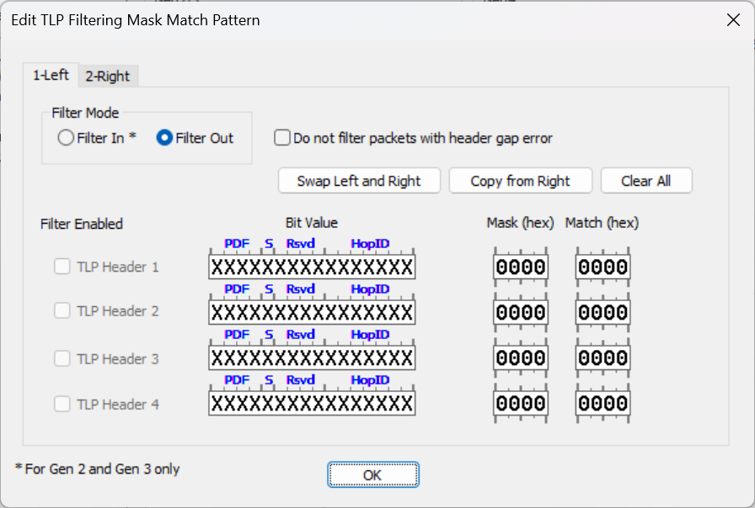Viewport: 755px width, 508px height.
Task: Check the TLP Header 1 filter checkbox
Action: [x=62, y=267]
